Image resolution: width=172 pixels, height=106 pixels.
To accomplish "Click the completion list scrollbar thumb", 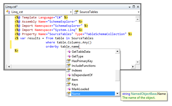I will click(x=117, y=75).
